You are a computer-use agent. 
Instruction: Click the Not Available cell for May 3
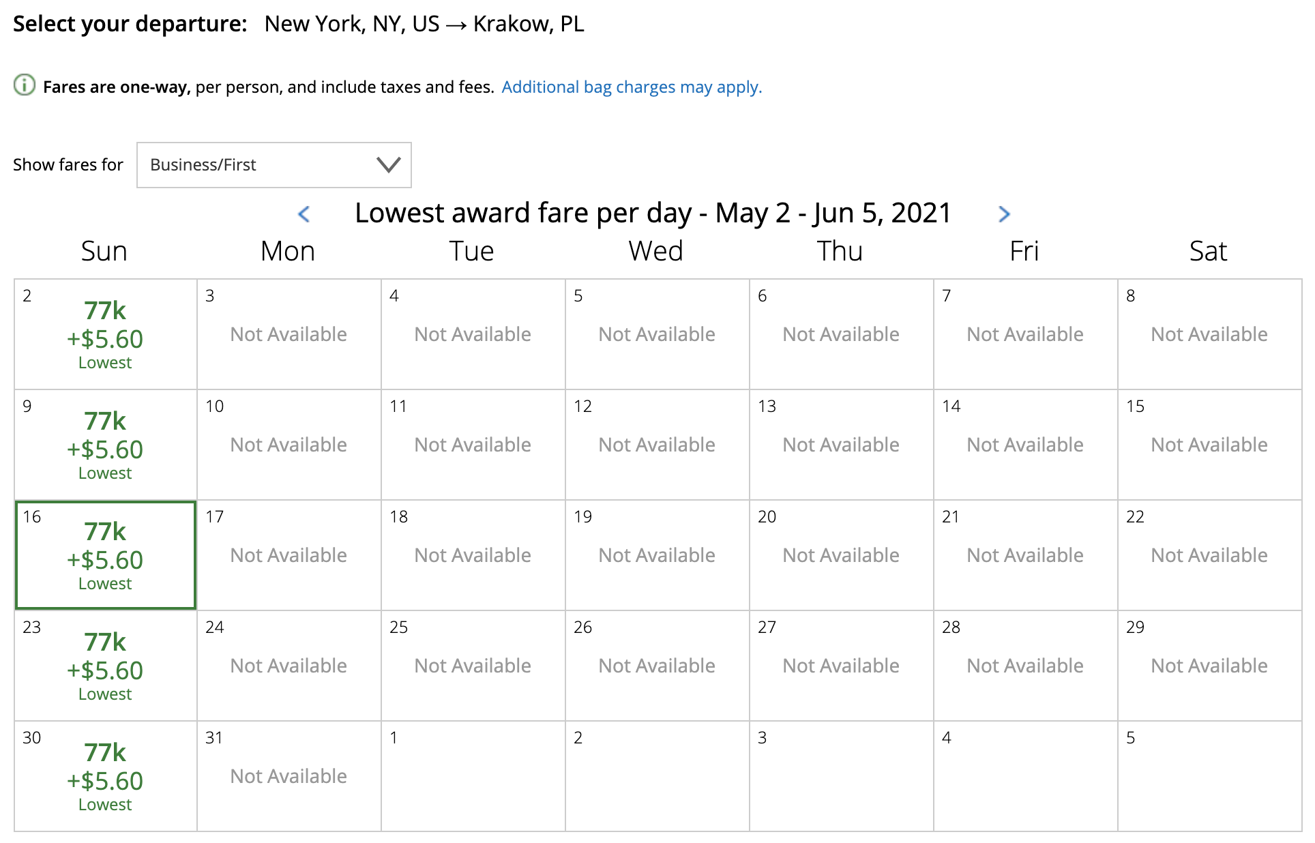(x=289, y=334)
